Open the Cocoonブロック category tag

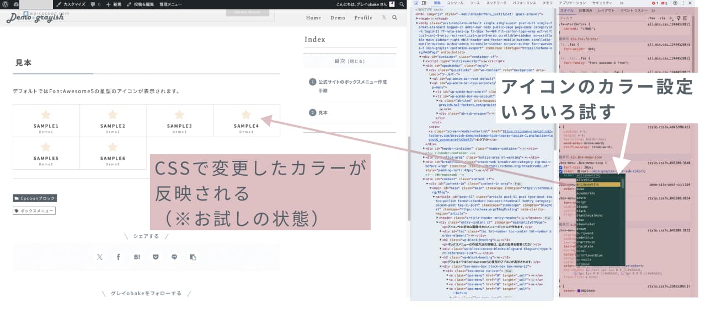pyautogui.click(x=35, y=198)
